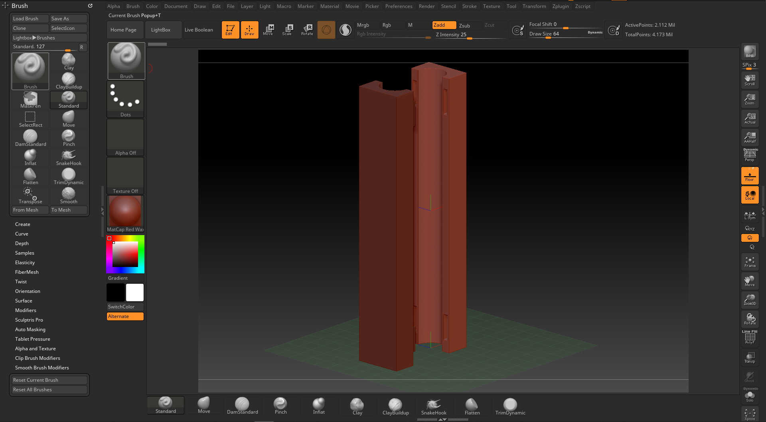Image resolution: width=766 pixels, height=422 pixels.
Task: Click the Frame mesh icon
Action: pos(750,262)
